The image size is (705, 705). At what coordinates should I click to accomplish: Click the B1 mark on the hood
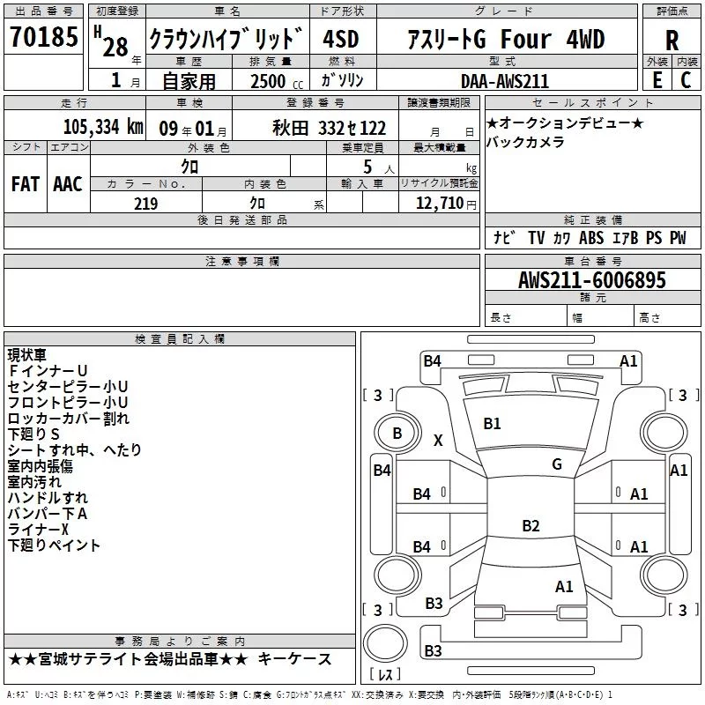click(x=492, y=424)
